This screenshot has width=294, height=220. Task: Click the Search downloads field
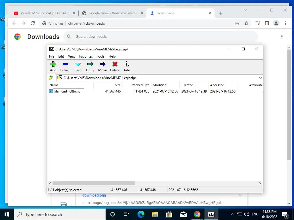coord(161,36)
